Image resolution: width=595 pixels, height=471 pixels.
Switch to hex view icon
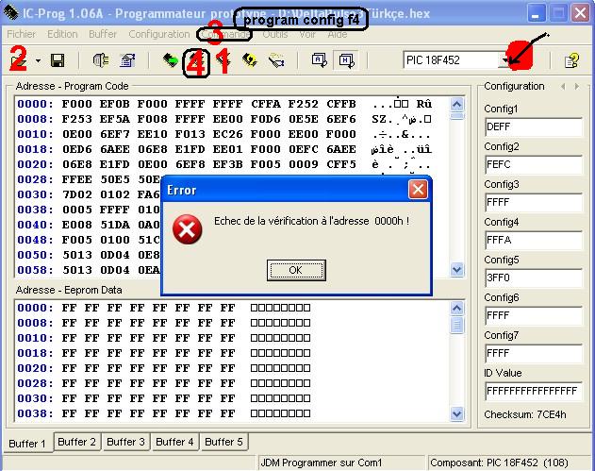pos(346,60)
